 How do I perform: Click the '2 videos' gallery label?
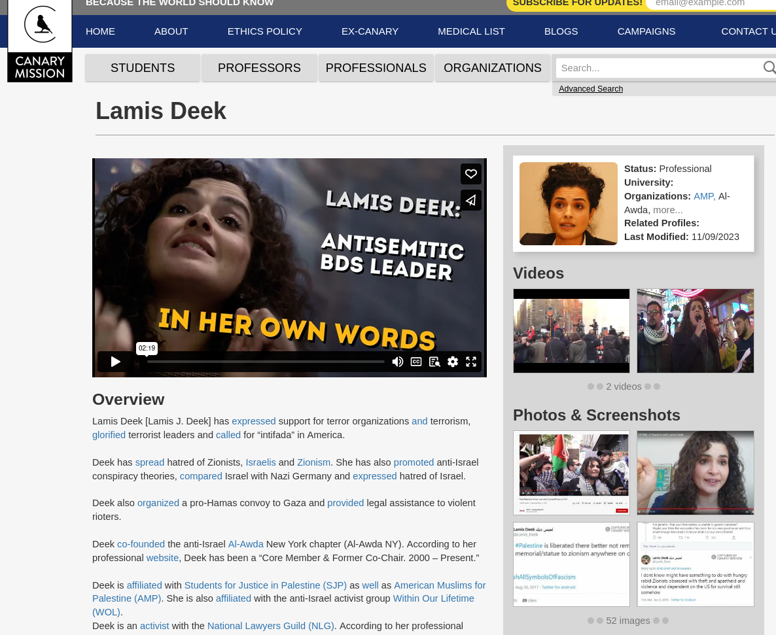624,386
